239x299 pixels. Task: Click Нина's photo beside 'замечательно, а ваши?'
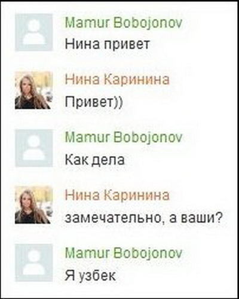pyautogui.click(x=34, y=205)
